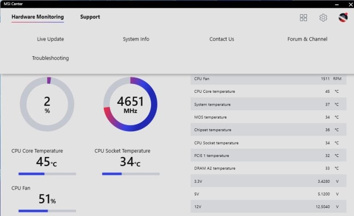This screenshot has width=354, height=216.
Task: Switch to the Hardware Monitoring tab
Action: [x=38, y=17]
